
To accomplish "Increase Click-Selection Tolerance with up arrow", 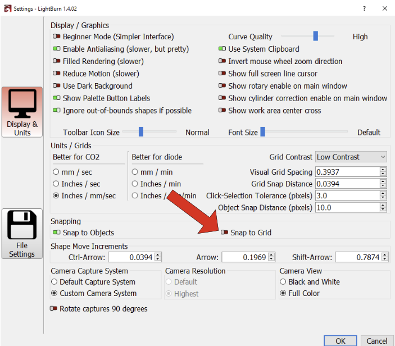I will [x=383, y=193].
